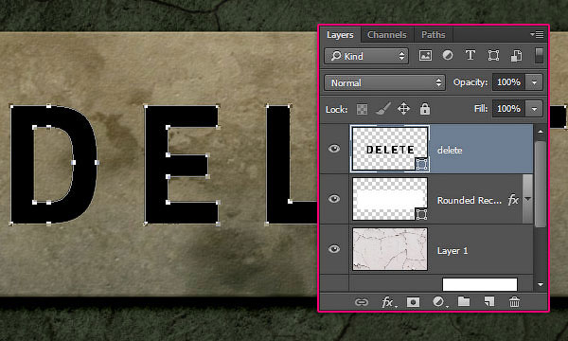This screenshot has width=568, height=341.
Task: Open the Paths tab
Action: pos(434,35)
